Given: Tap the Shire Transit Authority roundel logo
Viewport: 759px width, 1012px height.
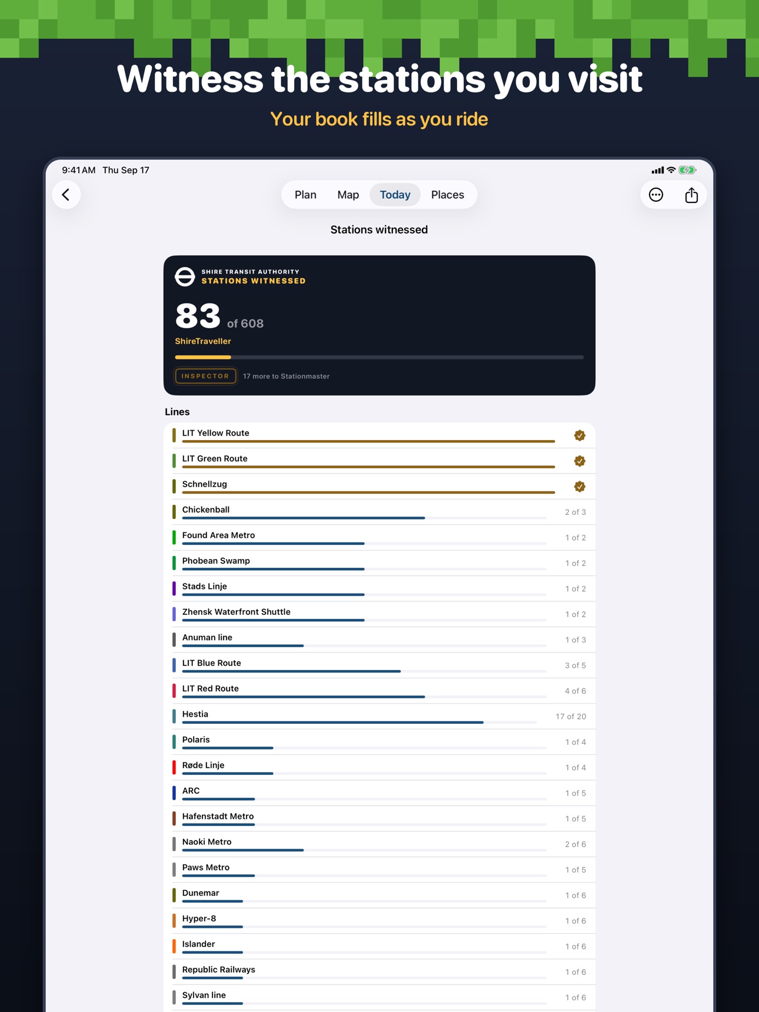Looking at the screenshot, I should coord(185,277).
